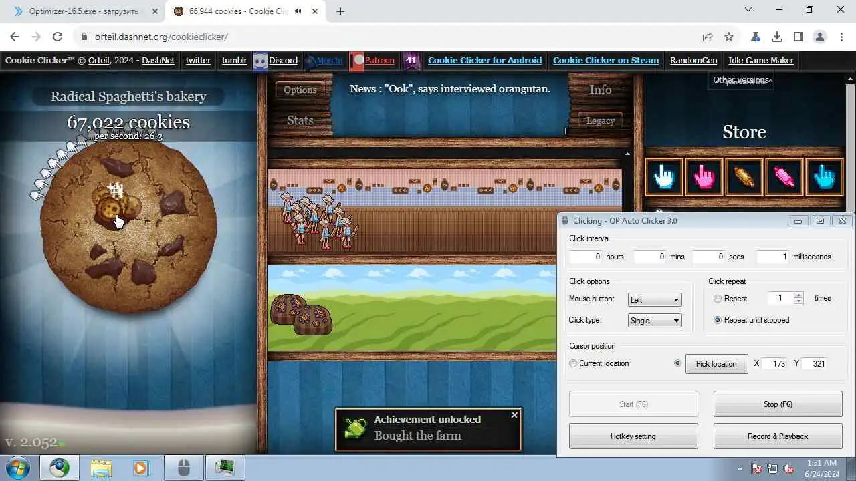The width and height of the screenshot is (856, 481).
Task: Open Chrome profile avatar
Action: coord(820,37)
